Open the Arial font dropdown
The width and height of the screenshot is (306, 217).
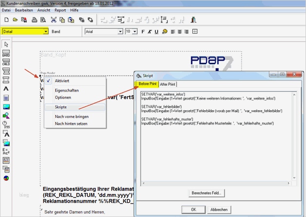coord(120,32)
